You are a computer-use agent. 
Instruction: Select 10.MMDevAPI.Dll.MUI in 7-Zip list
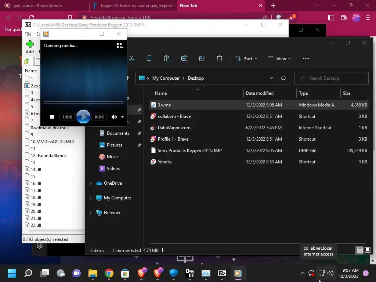[x=52, y=141]
